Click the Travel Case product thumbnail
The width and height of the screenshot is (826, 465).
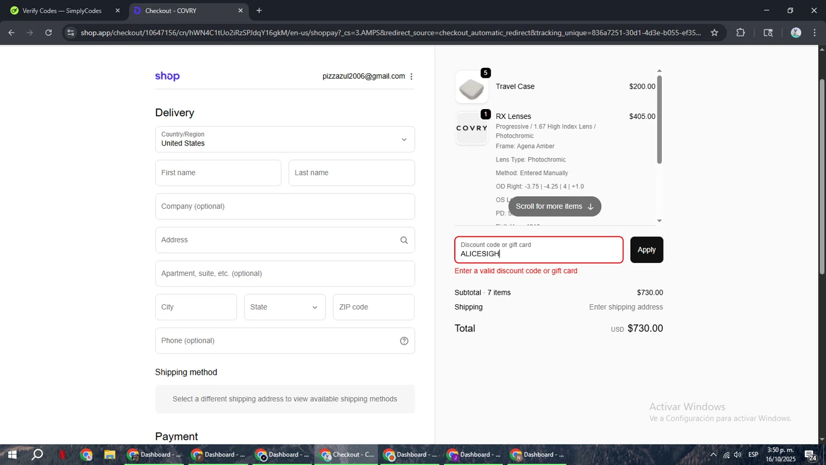coord(472,87)
